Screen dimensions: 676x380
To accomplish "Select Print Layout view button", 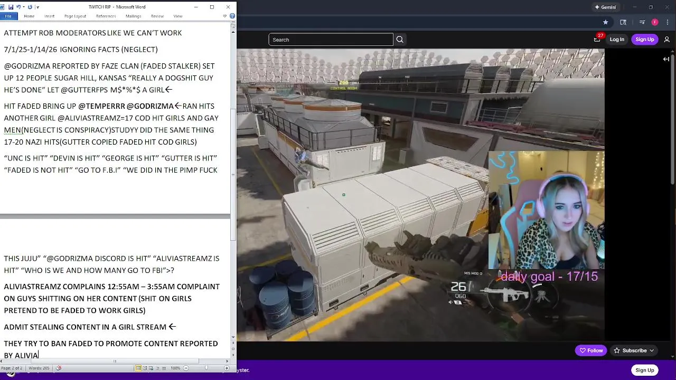I will [138, 368].
